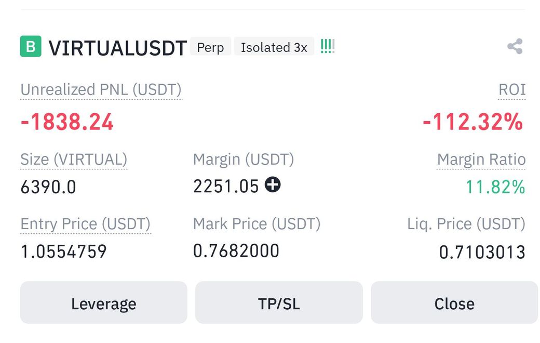The height and width of the screenshot is (343, 540).
Task: Close the VIRTUALUSDT position
Action: (x=454, y=303)
